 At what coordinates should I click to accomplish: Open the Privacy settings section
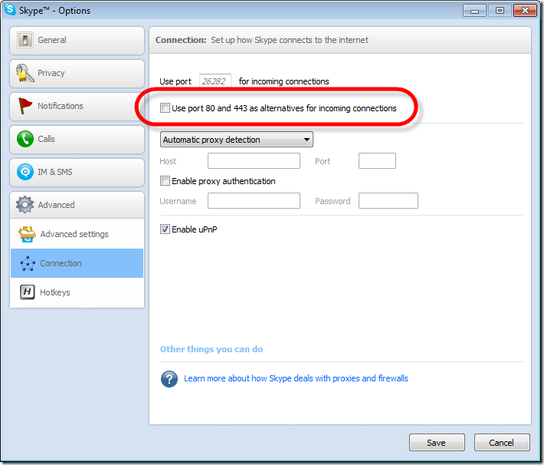point(77,74)
